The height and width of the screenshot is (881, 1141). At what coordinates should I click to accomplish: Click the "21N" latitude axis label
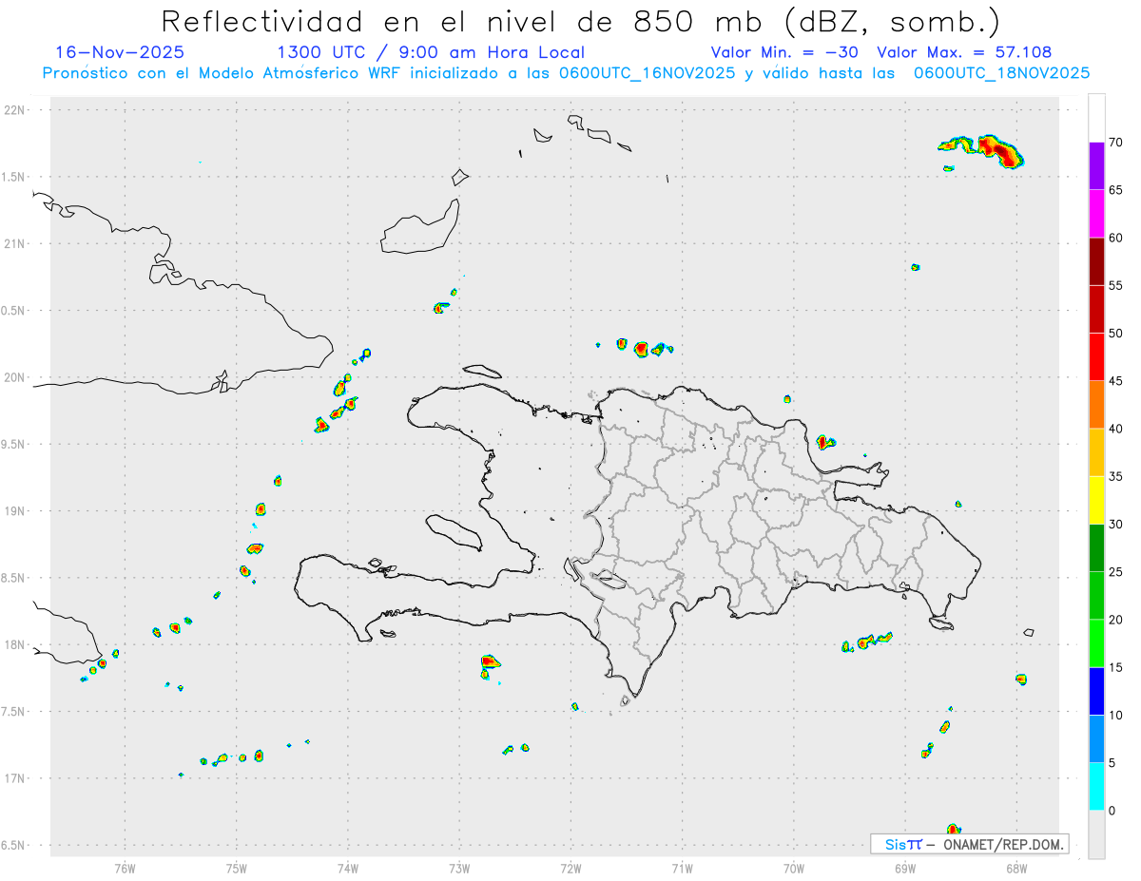coord(15,243)
